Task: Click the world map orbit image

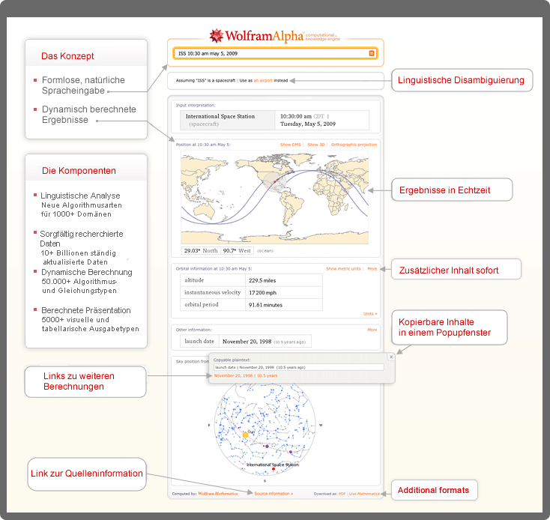Action: coord(275,197)
